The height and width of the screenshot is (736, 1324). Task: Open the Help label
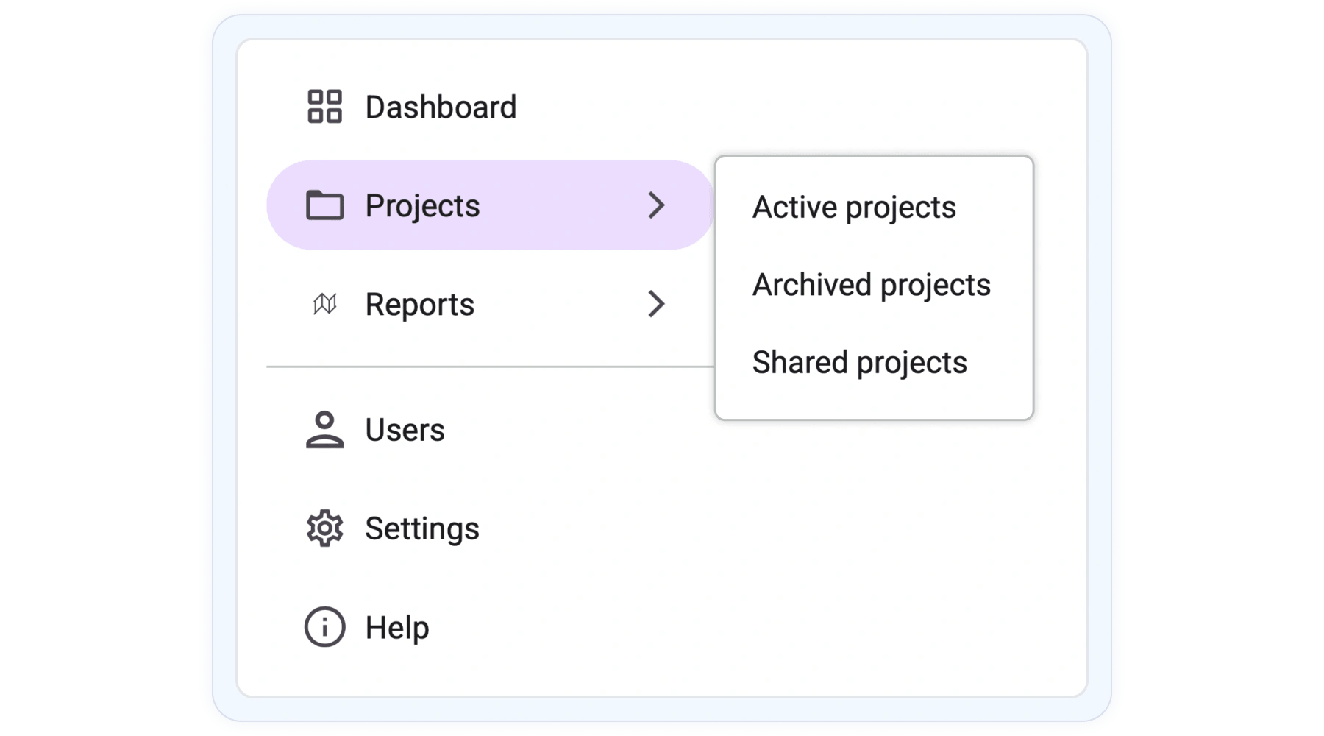[x=397, y=628]
